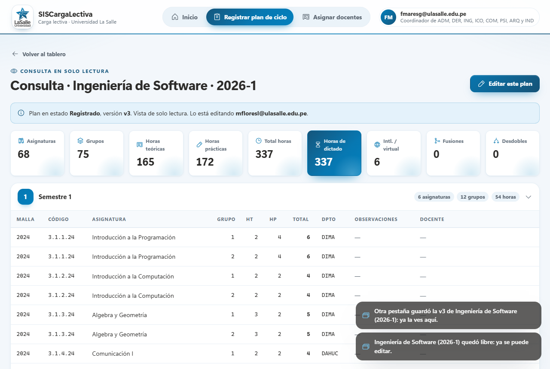
Task: Switch to the Asignar docentes tab
Action: click(332, 17)
